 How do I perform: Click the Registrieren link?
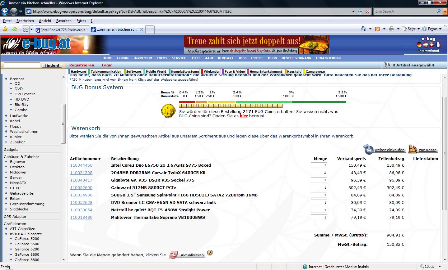tap(82, 65)
